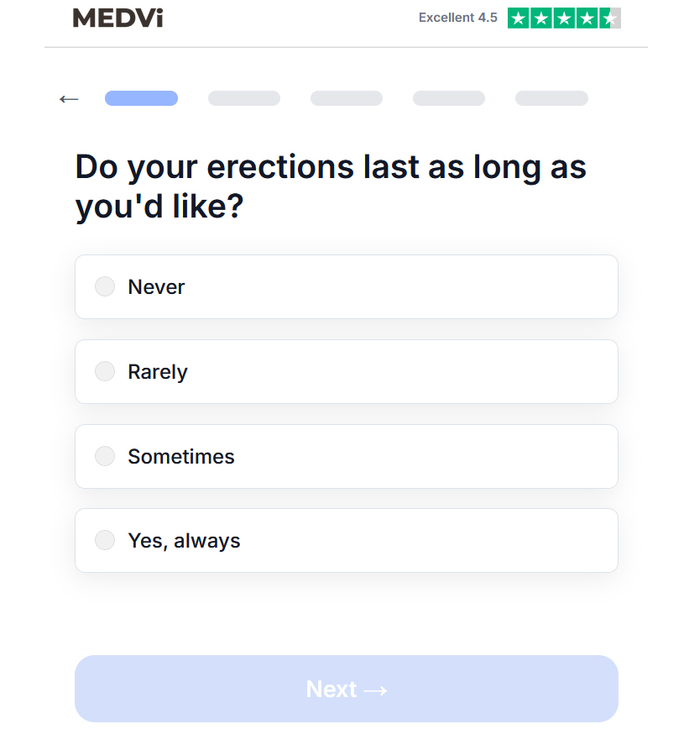Image resolution: width=689 pixels, height=750 pixels.
Task: Click the fourth green rating star
Action: coord(587,18)
